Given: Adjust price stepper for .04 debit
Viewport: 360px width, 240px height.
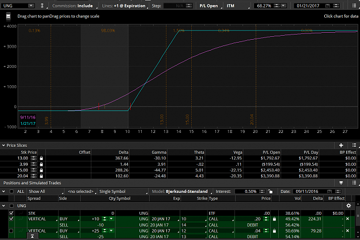Looking at the screenshot, I should coord(266,231).
